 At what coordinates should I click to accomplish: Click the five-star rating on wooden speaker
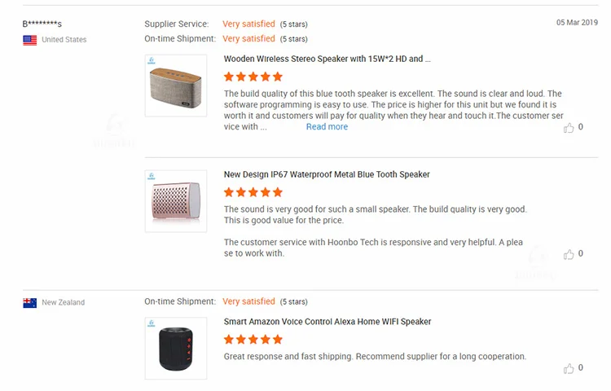(x=253, y=77)
